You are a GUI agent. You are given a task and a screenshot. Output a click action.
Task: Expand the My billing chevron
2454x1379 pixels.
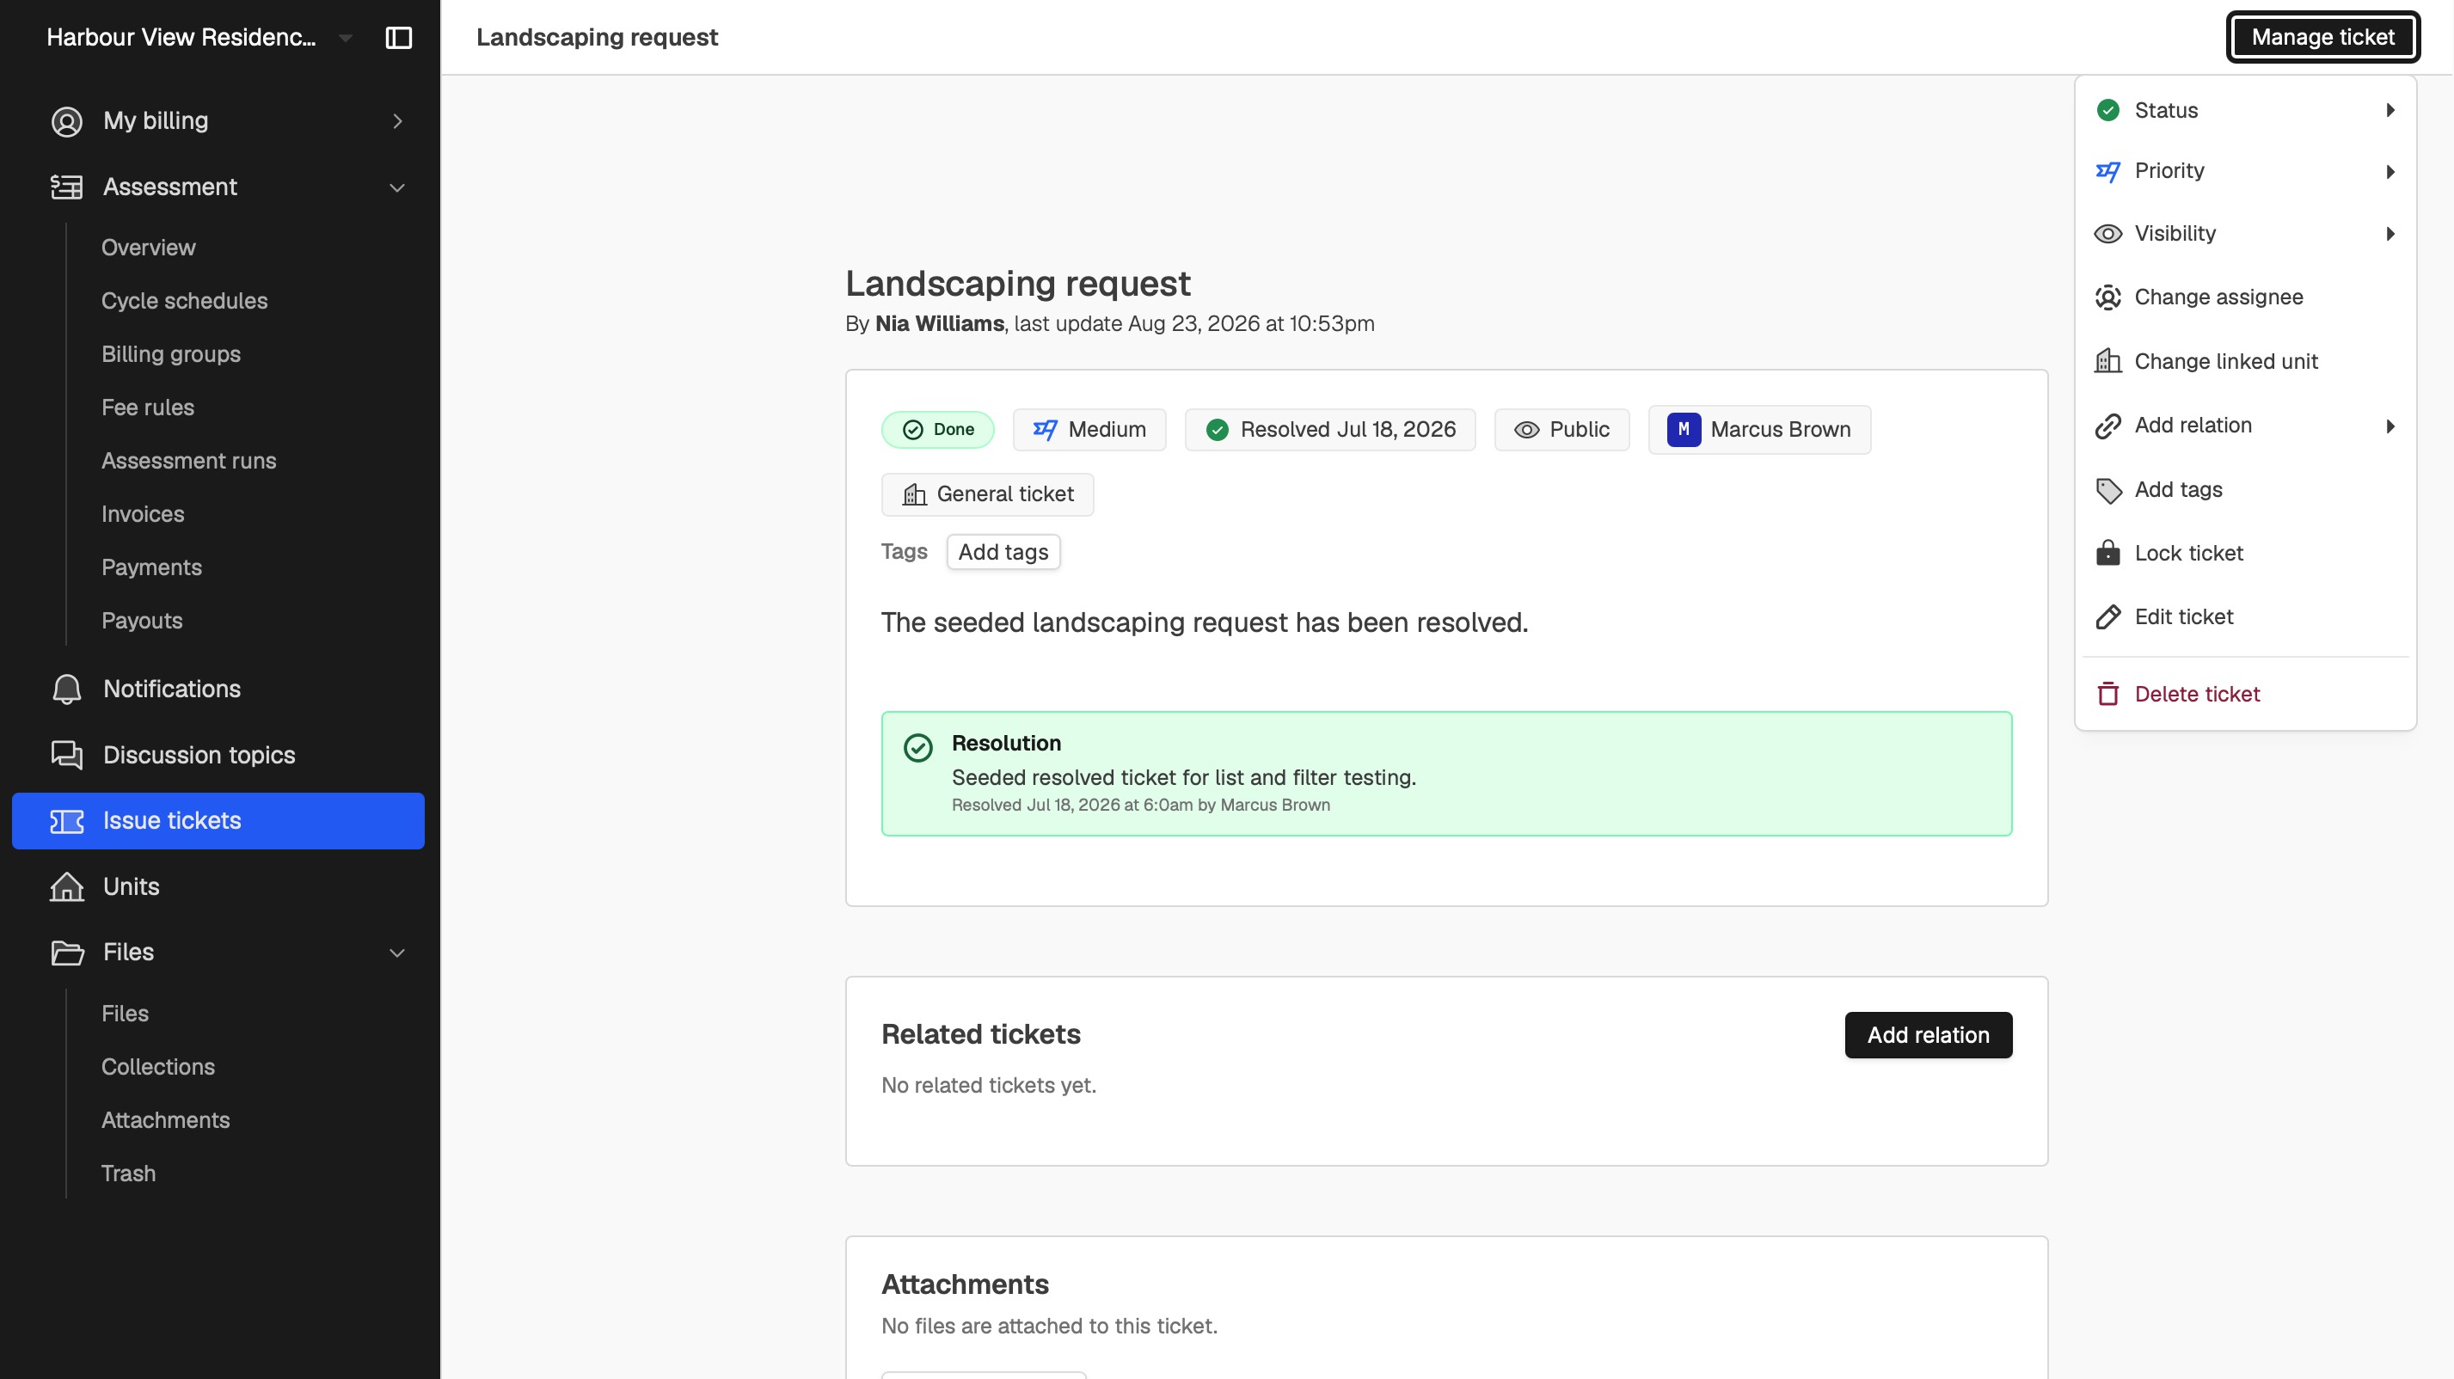(397, 121)
